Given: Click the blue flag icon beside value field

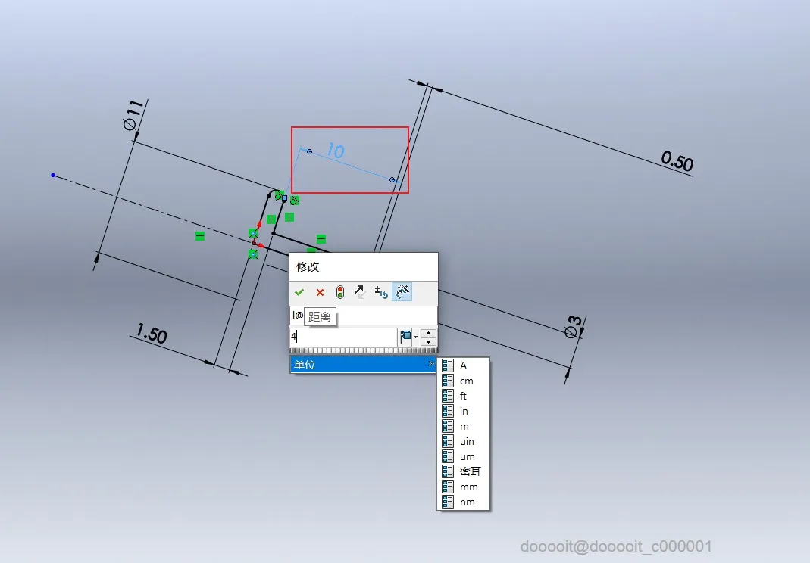Looking at the screenshot, I should tap(405, 337).
